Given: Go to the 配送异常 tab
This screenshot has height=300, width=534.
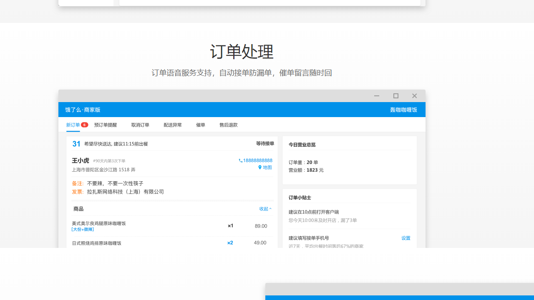Looking at the screenshot, I should click(173, 125).
